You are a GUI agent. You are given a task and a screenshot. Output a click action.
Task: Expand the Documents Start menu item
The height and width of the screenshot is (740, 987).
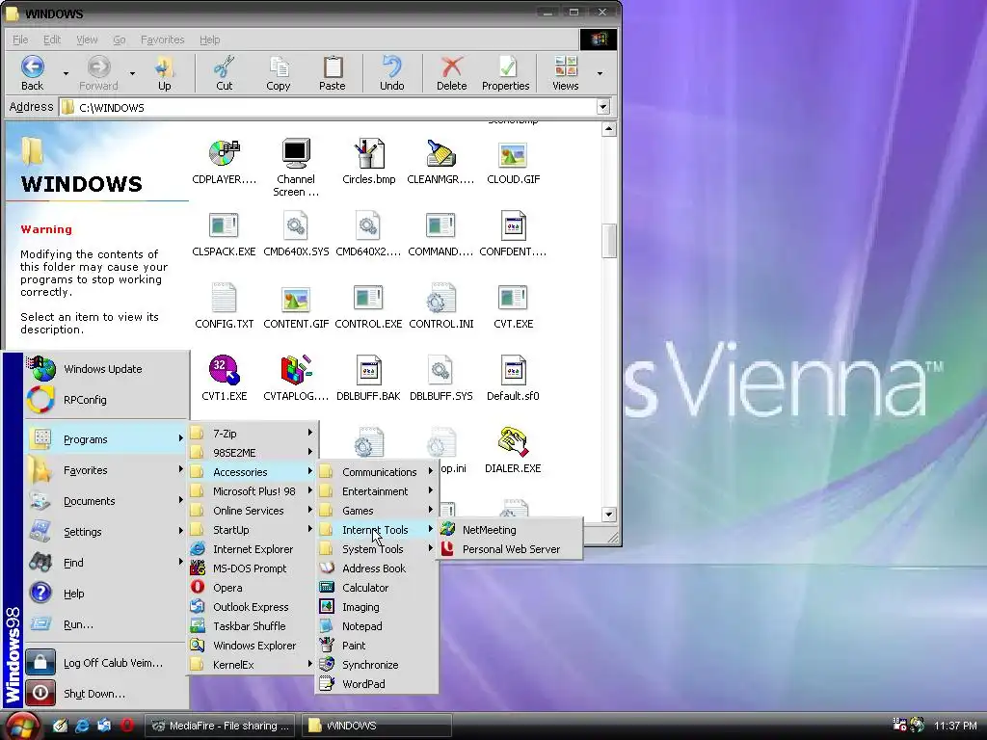click(106, 501)
